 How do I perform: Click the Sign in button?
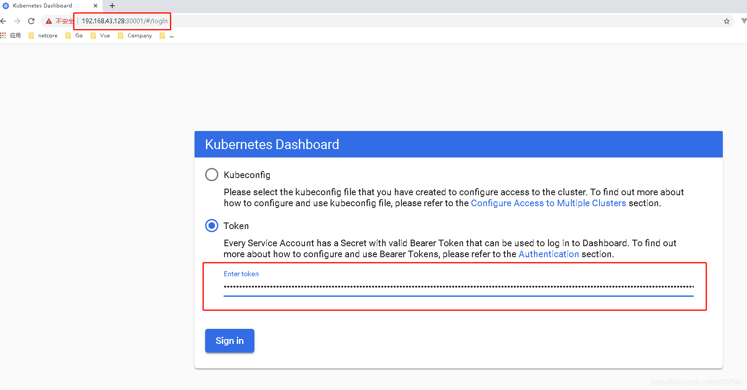[x=230, y=341]
